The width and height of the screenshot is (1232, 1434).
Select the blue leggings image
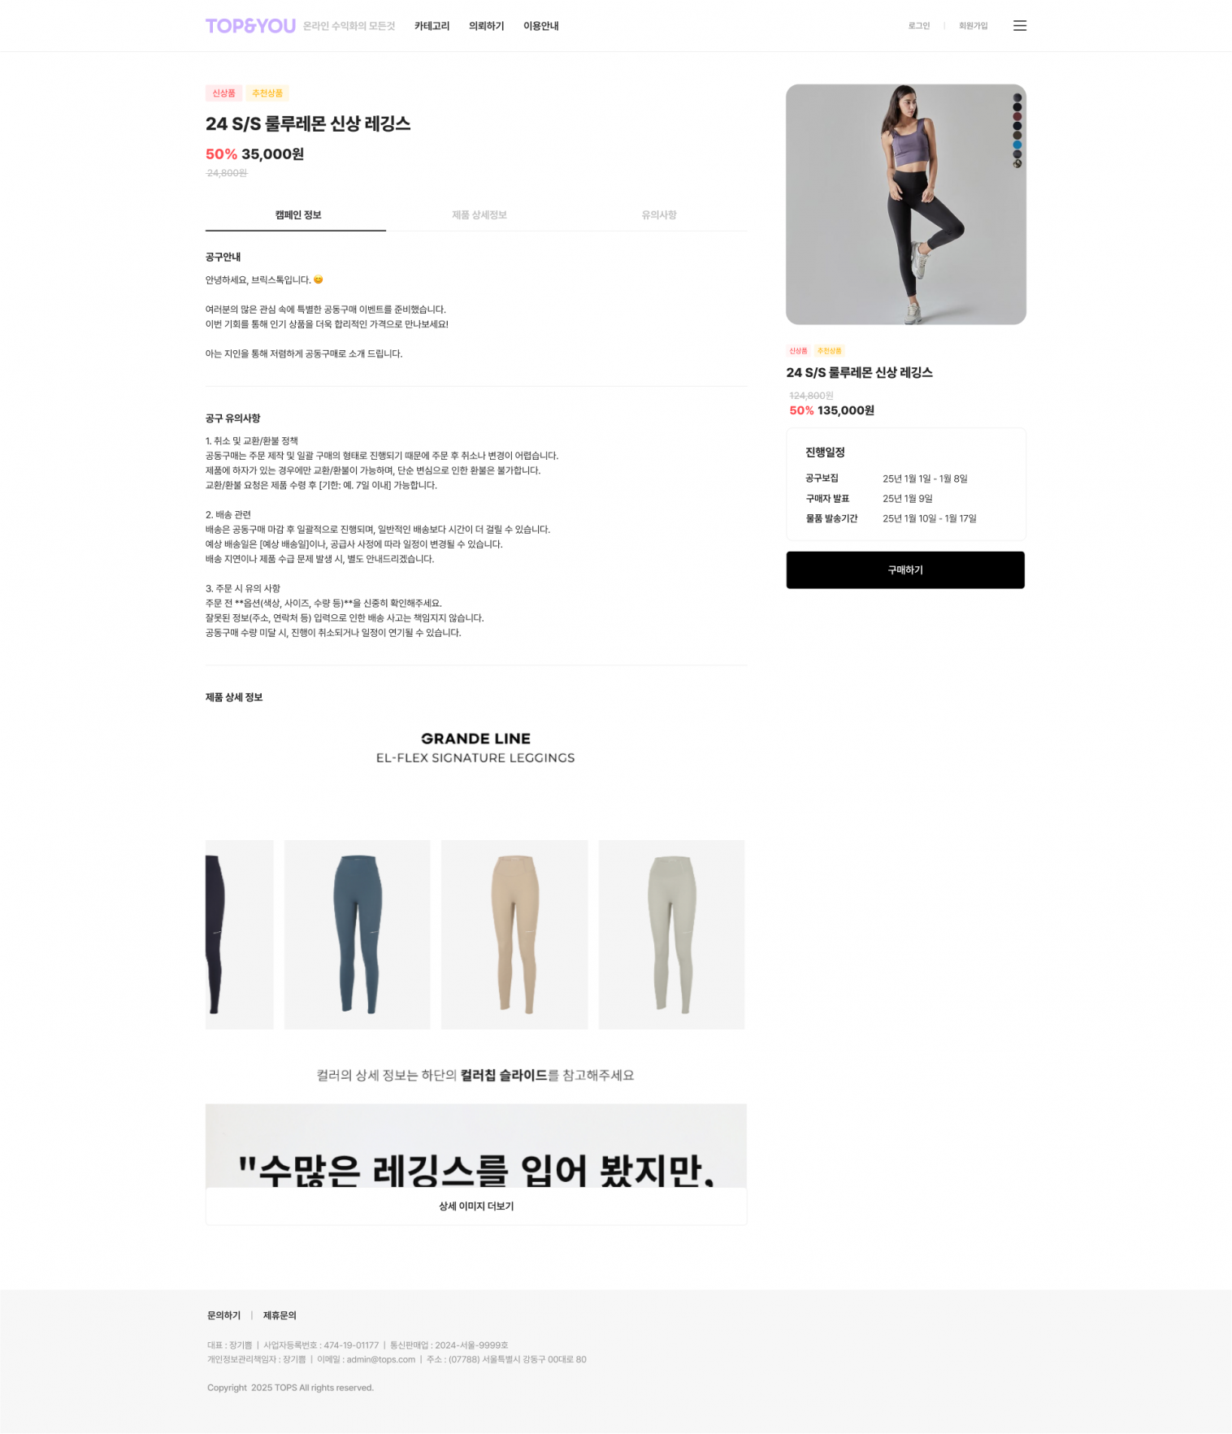357,935
